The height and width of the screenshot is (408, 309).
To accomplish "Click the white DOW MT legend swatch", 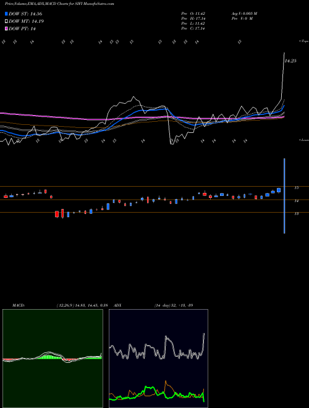I will [6, 22].
